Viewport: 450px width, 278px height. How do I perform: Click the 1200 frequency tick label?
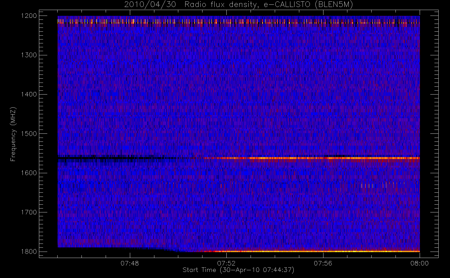29,16
